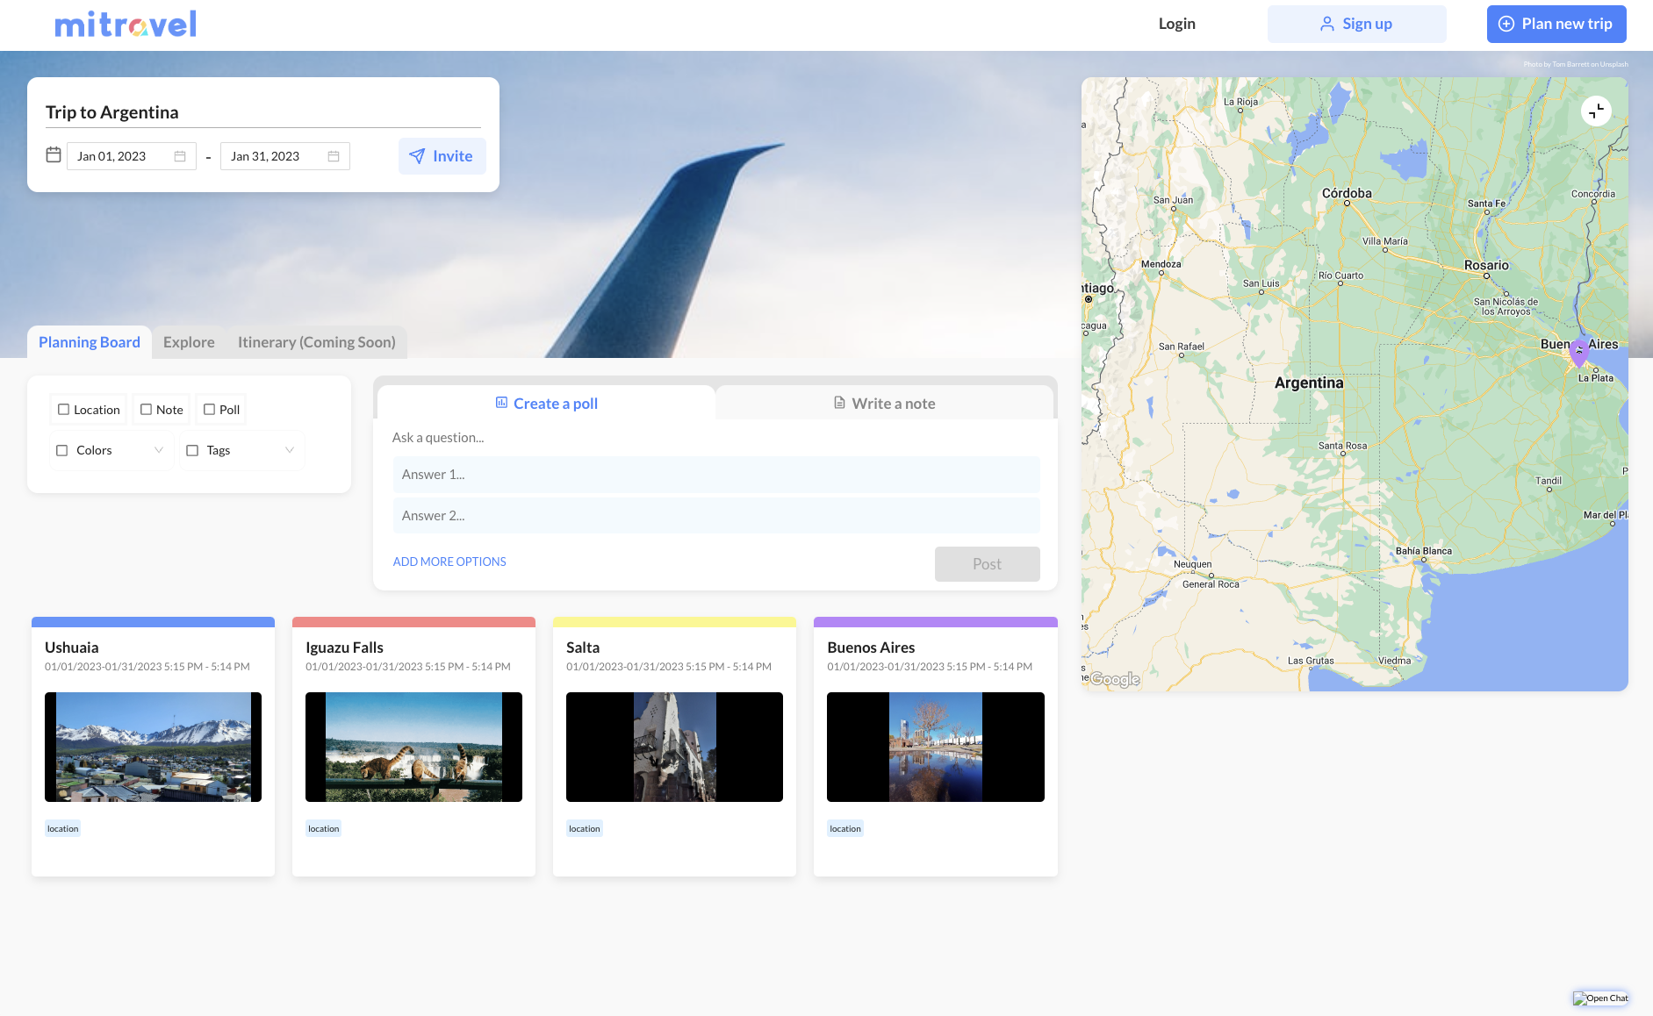The width and height of the screenshot is (1653, 1016).
Task: Open the Ushuaia location photo
Action: [153, 747]
